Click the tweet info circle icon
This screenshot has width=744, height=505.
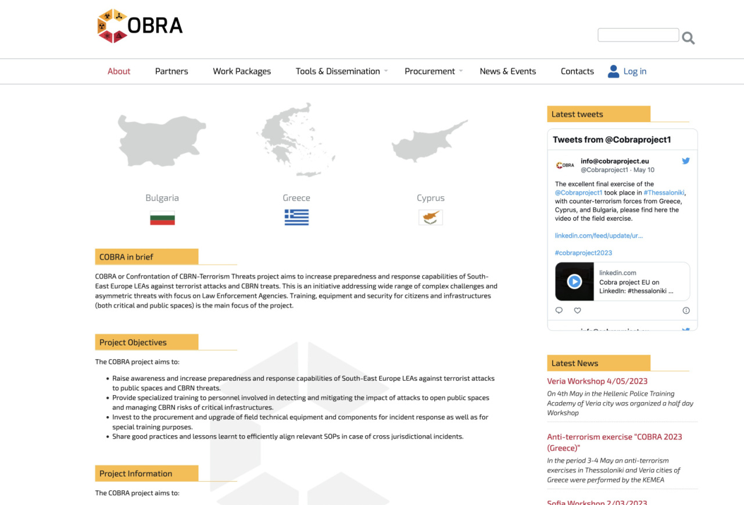click(x=686, y=310)
